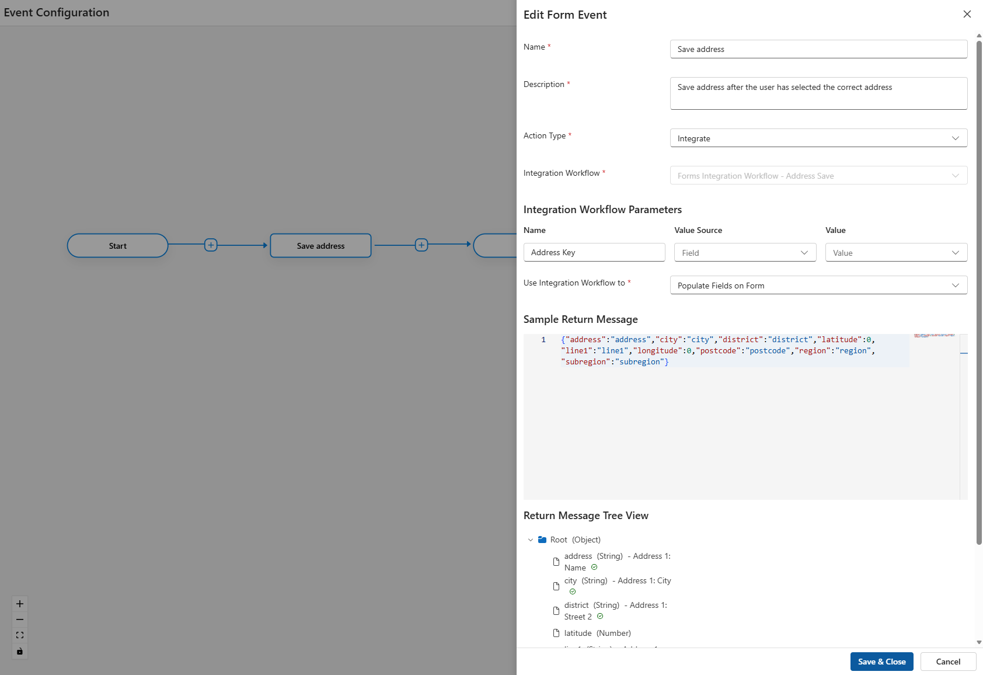Screen dimensions: 983x675
Task: Toggle the canvas lock icon
Action: tap(20, 651)
